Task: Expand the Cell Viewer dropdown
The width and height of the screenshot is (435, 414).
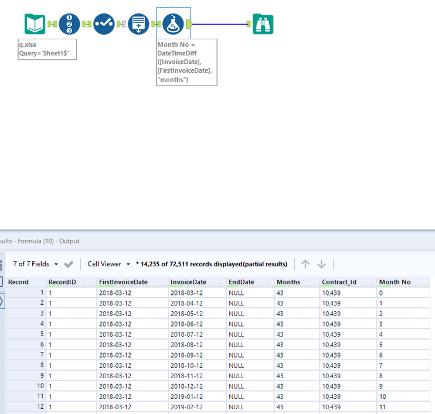Action: point(108,264)
